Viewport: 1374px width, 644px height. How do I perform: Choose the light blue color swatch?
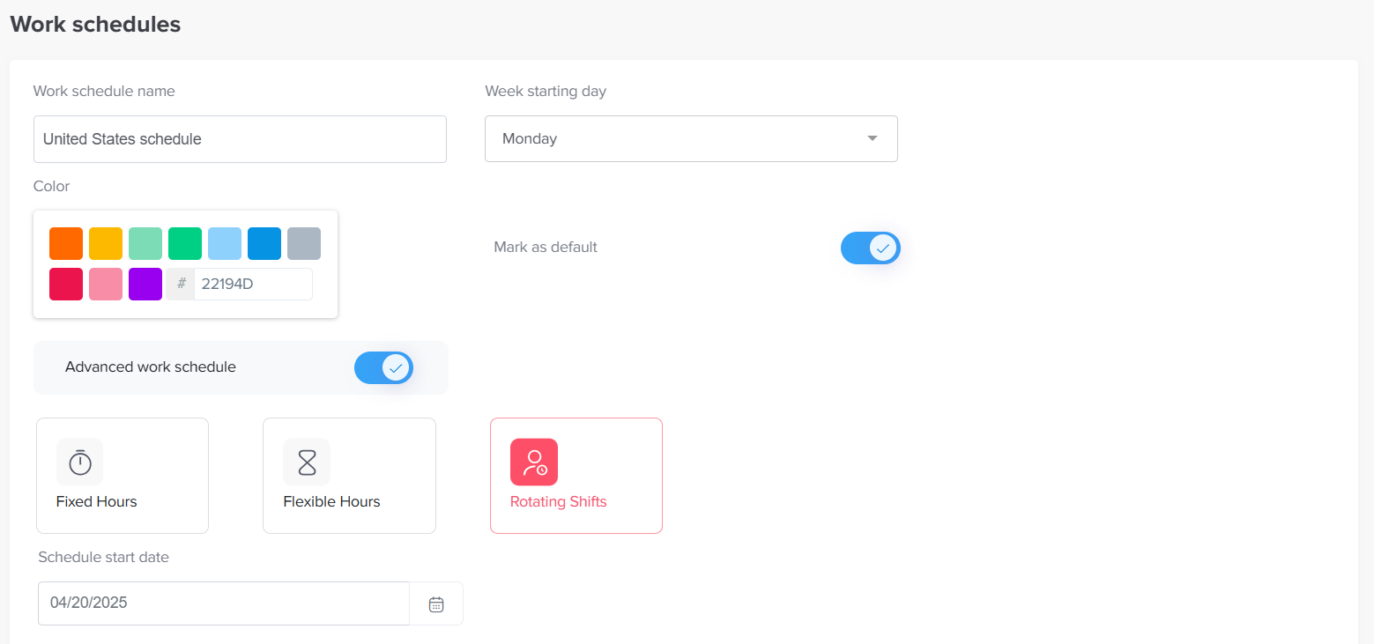(x=225, y=244)
